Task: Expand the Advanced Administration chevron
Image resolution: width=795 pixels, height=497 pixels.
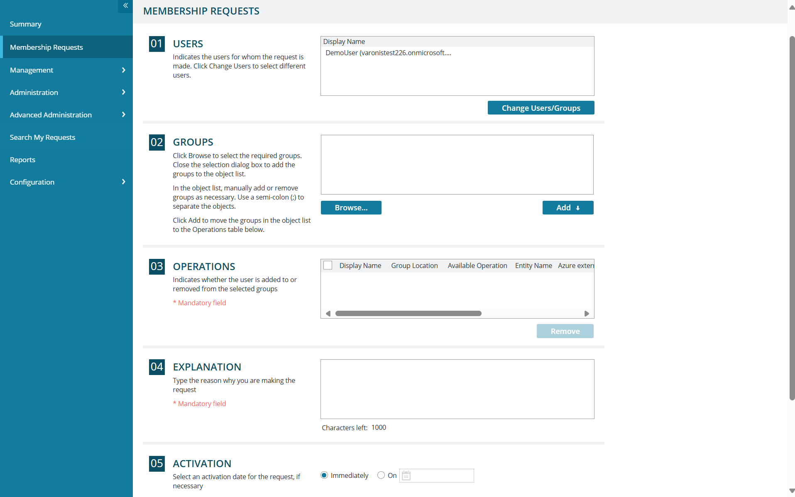Action: (123, 115)
